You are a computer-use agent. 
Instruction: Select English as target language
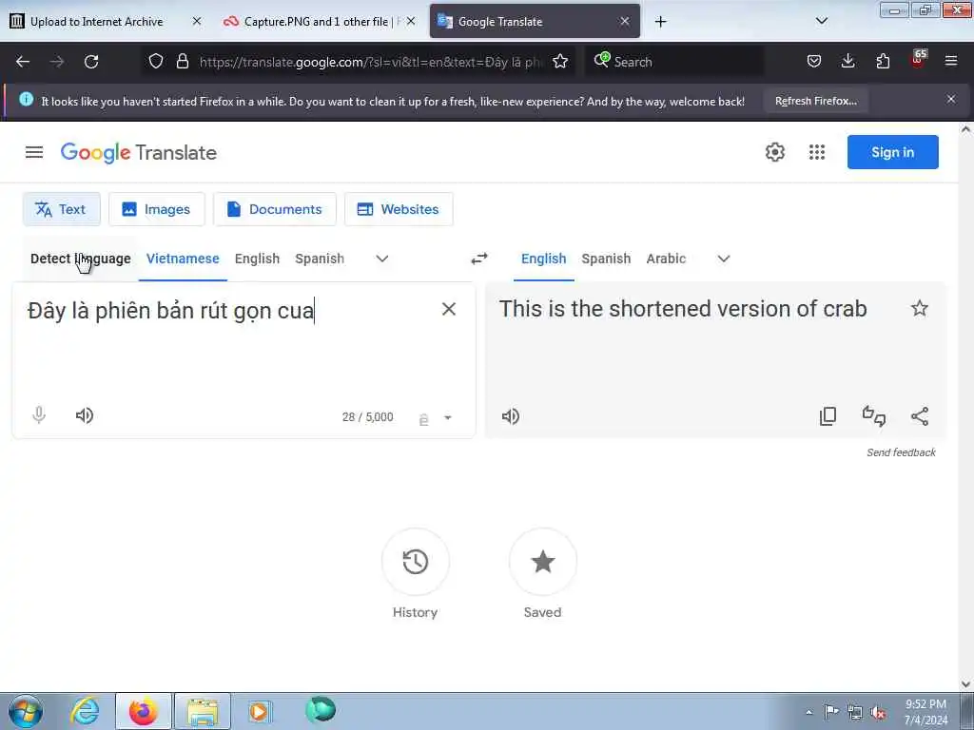pos(543,259)
